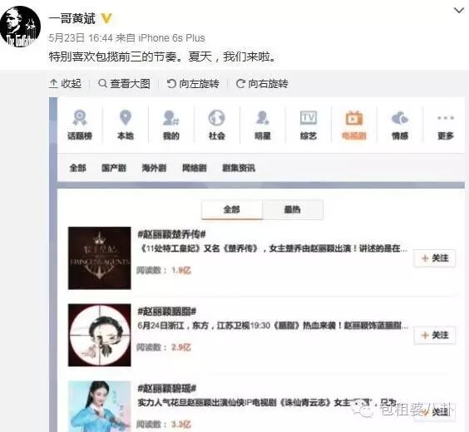
Task: Select the 本地 location pin icon
Action: click(x=126, y=125)
